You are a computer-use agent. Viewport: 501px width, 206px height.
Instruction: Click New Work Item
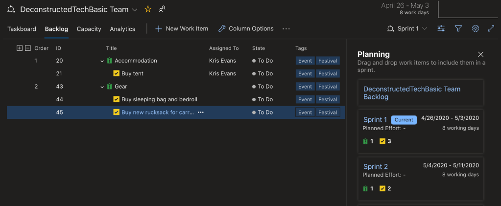pos(182,29)
